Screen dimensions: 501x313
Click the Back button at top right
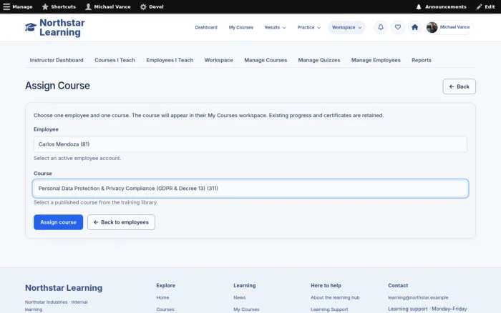click(x=459, y=86)
